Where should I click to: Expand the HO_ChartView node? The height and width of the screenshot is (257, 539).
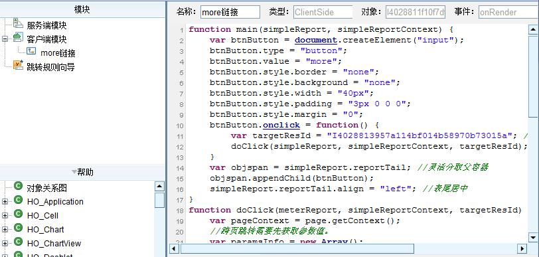coord(5,244)
